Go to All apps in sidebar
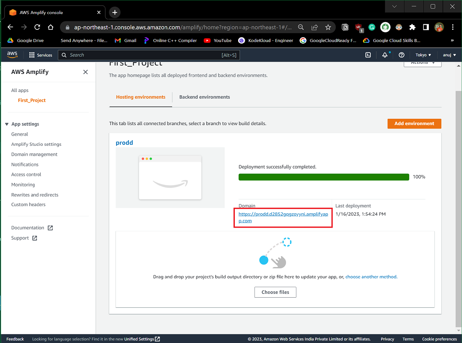Viewport: 462px width, 343px height. (20, 90)
